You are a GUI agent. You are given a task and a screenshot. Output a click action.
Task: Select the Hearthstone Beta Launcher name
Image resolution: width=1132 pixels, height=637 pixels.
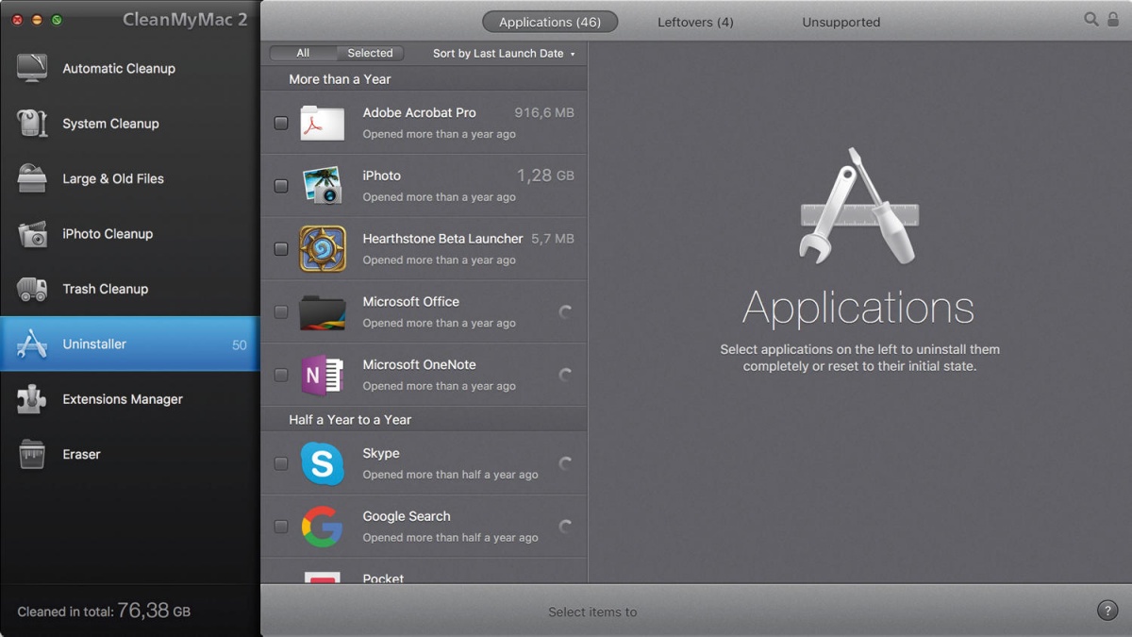[x=442, y=239]
